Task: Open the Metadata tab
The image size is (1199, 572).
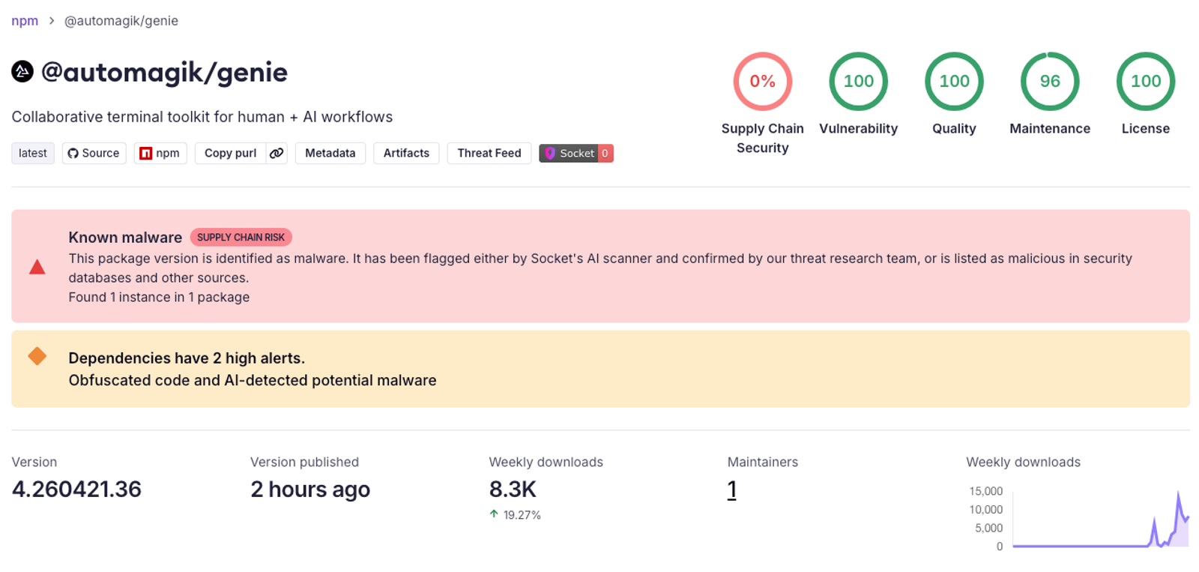Action: pyautogui.click(x=330, y=153)
